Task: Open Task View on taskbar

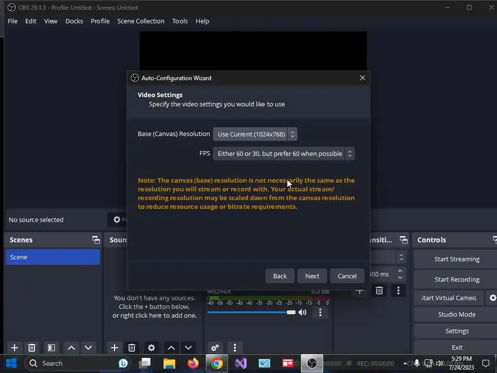Action: pyautogui.click(x=145, y=363)
